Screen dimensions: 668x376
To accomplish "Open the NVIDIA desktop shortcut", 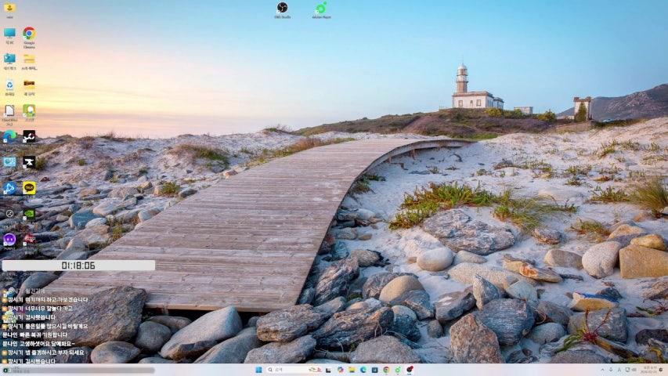I will pos(29,213).
